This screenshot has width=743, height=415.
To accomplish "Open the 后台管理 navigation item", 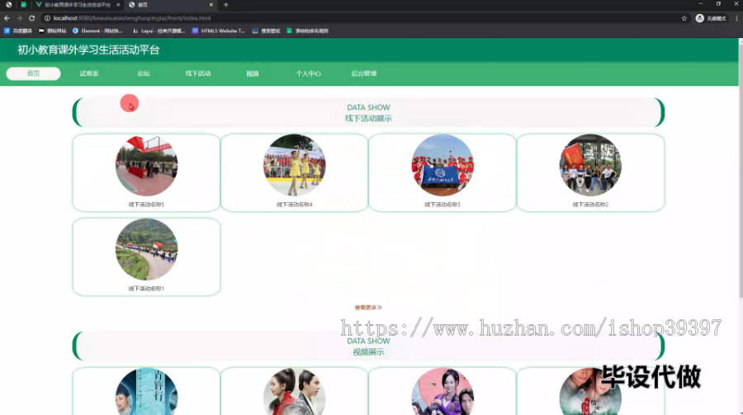I will click(x=364, y=73).
